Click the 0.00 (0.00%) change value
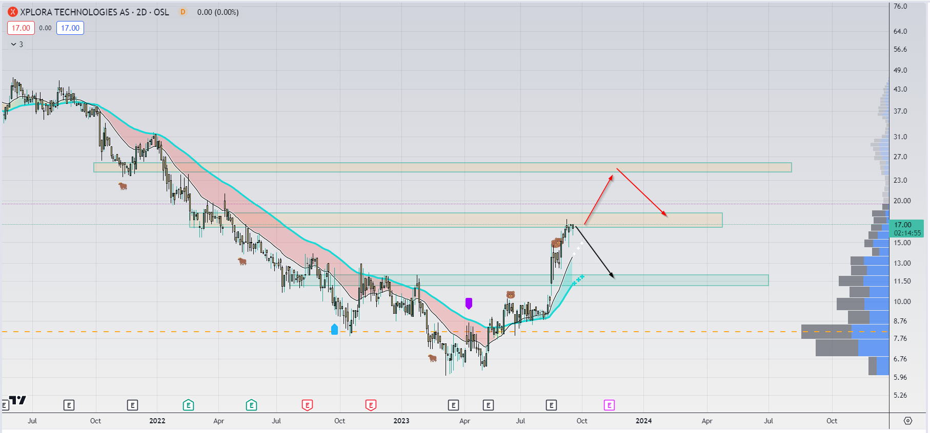 tap(218, 12)
